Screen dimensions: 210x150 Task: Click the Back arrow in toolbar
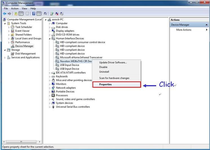(5, 14)
